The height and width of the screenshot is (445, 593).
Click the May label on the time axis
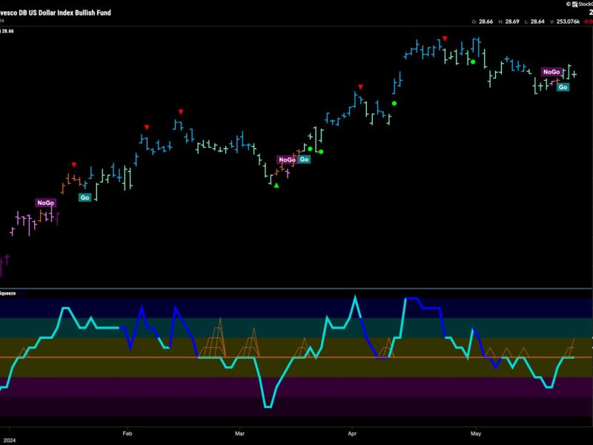476,434
